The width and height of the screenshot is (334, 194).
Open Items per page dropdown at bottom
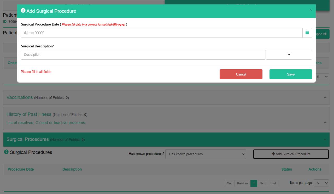pos(321,183)
